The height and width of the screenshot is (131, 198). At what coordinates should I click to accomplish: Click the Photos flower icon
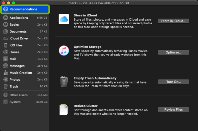6,79
